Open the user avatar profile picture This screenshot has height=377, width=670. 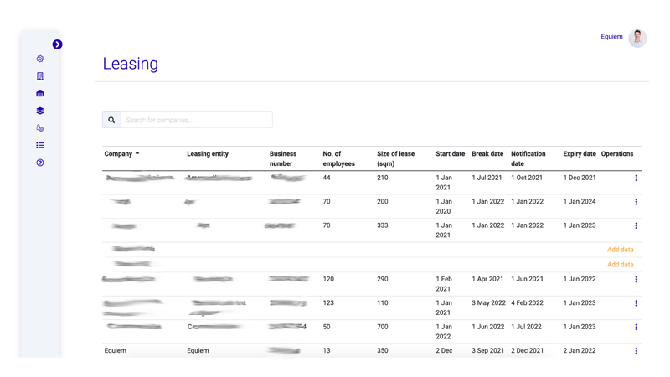coord(637,38)
